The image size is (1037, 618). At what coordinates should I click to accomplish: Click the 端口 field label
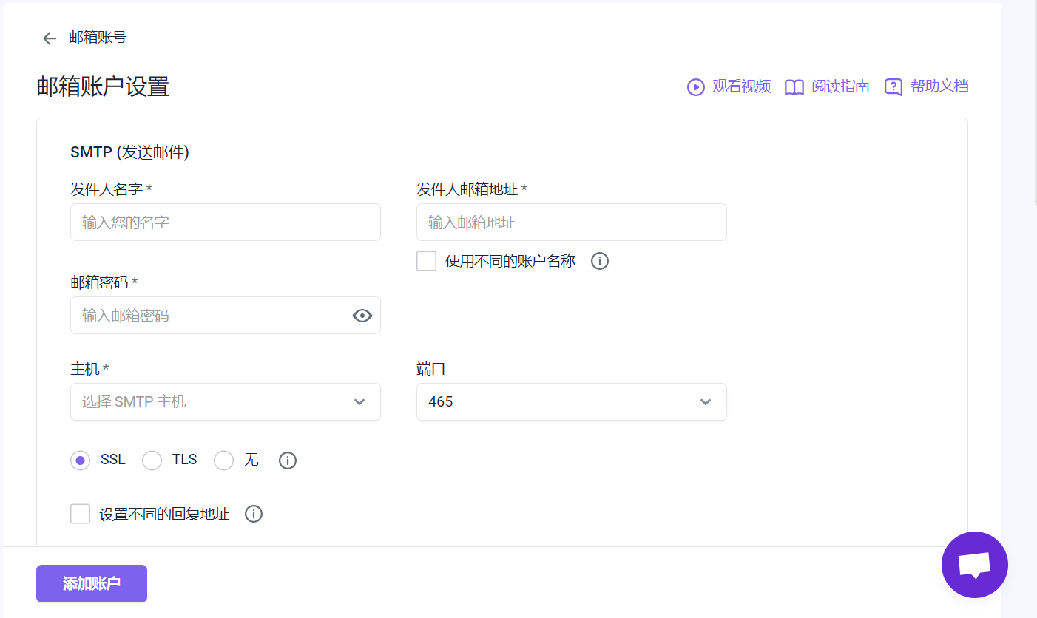click(x=431, y=369)
